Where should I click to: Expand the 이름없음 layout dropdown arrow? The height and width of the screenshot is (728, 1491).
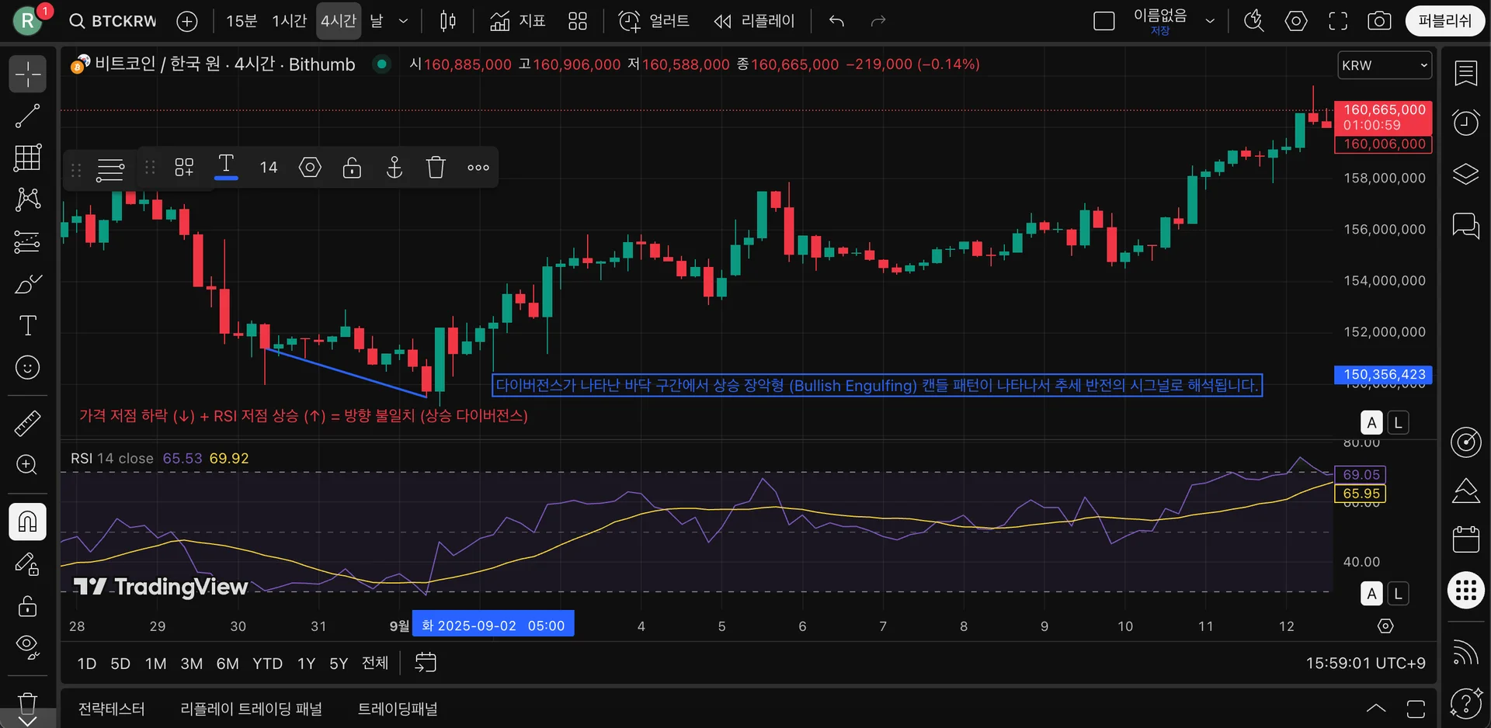click(1210, 21)
